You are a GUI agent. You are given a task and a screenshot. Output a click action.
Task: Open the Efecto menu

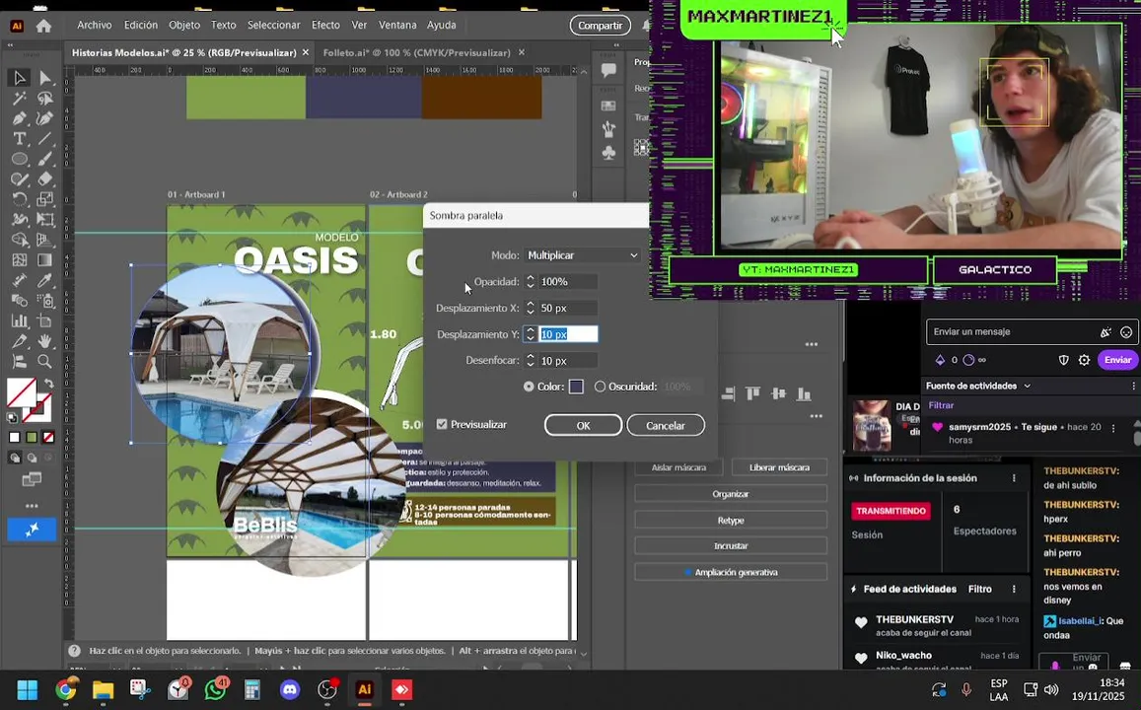pos(325,25)
